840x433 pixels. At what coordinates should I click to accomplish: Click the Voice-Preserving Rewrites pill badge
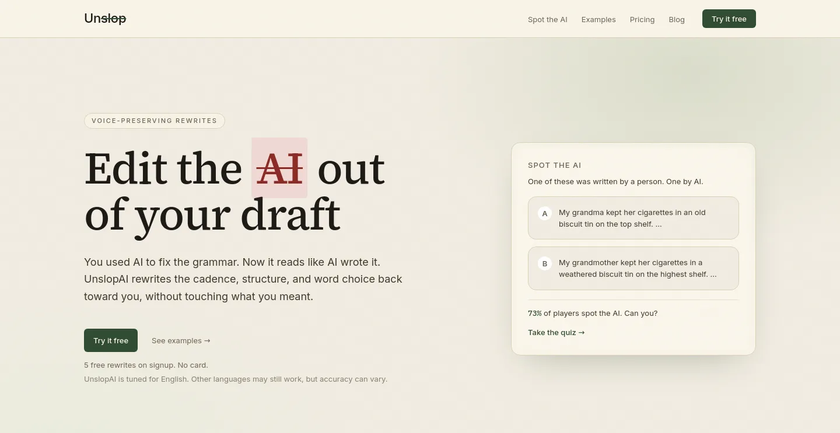click(x=155, y=121)
